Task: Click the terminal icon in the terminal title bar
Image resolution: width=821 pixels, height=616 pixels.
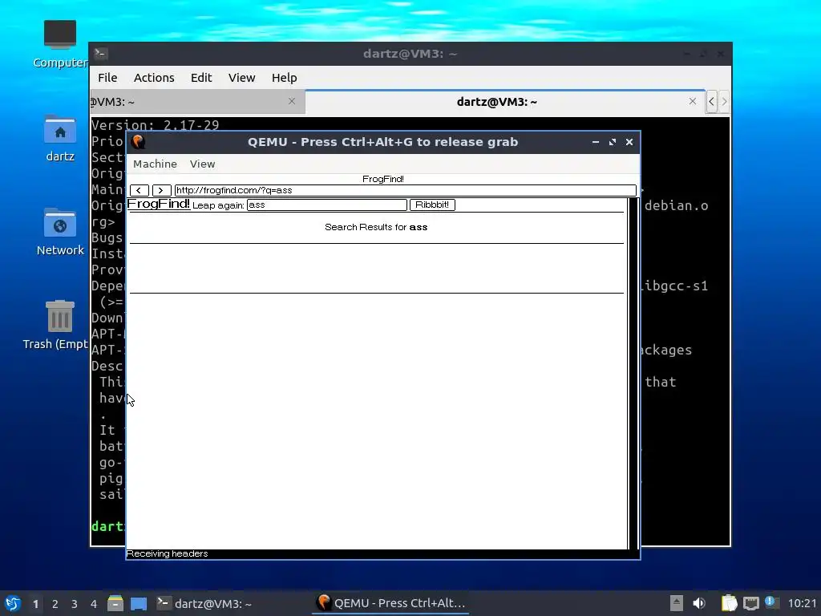Action: point(101,54)
